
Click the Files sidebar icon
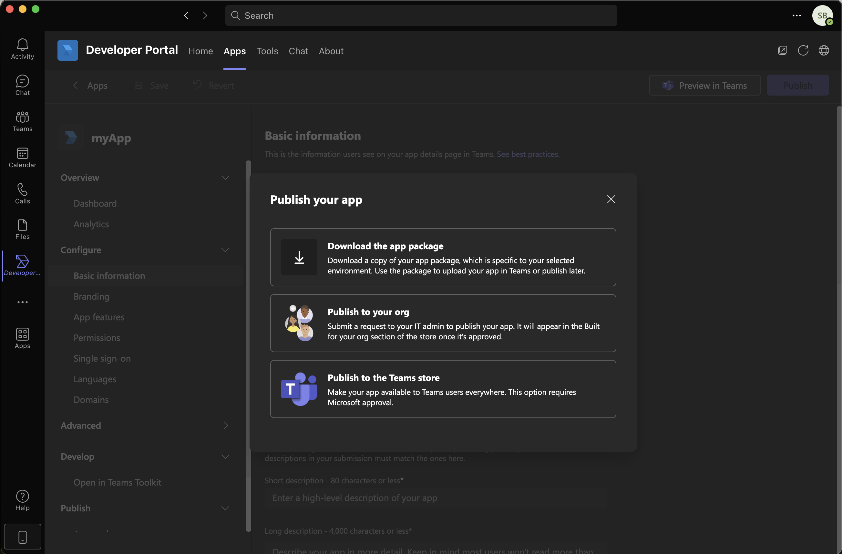[22, 230]
